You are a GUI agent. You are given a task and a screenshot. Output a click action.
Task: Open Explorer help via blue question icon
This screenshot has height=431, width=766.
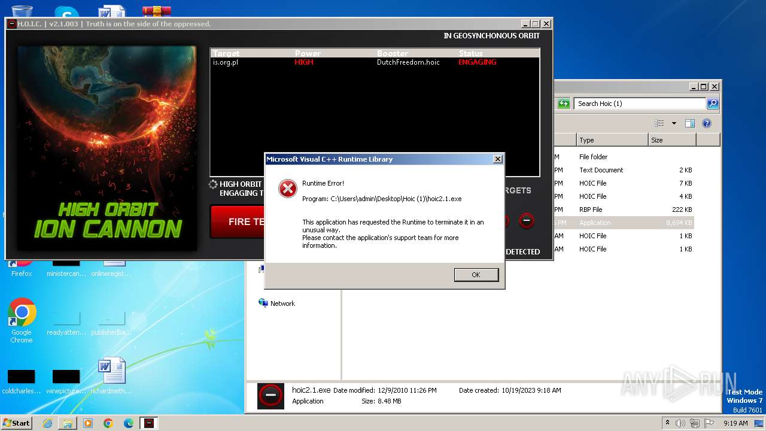tap(706, 123)
